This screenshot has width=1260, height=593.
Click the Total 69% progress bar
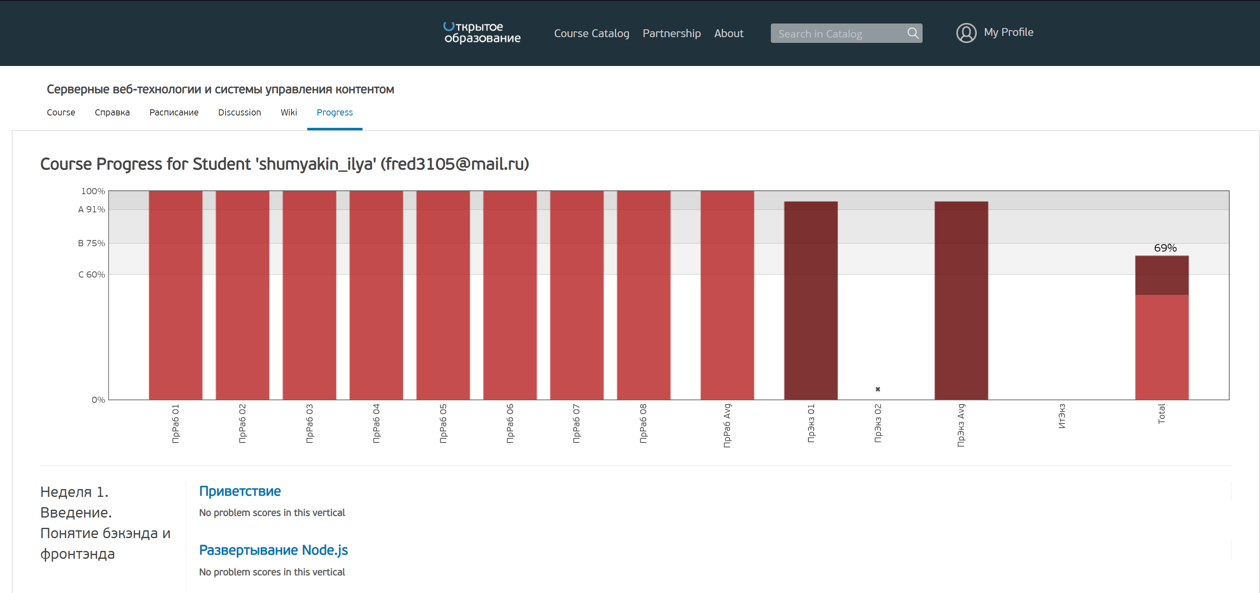pyautogui.click(x=1161, y=327)
